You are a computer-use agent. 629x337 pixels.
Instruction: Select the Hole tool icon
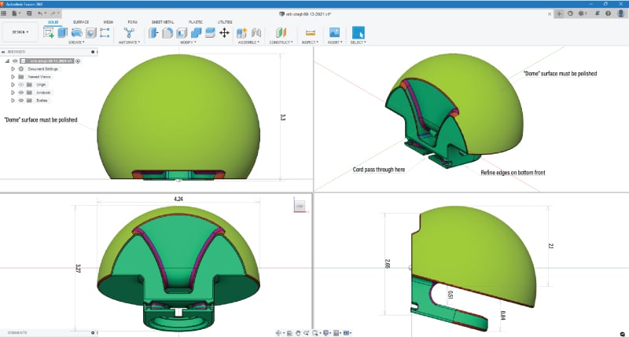(x=91, y=33)
